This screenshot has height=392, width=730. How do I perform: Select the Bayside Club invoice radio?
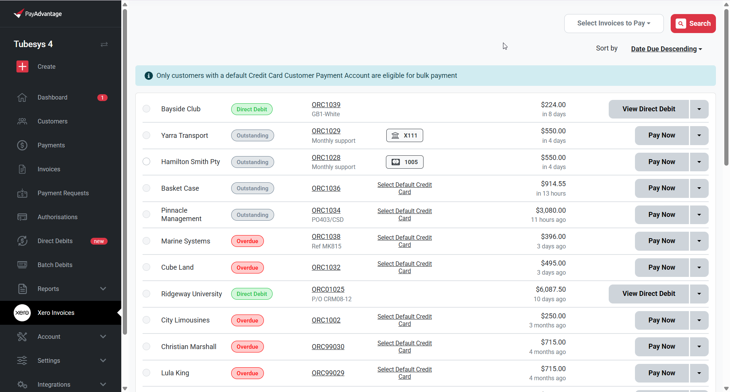pos(146,109)
